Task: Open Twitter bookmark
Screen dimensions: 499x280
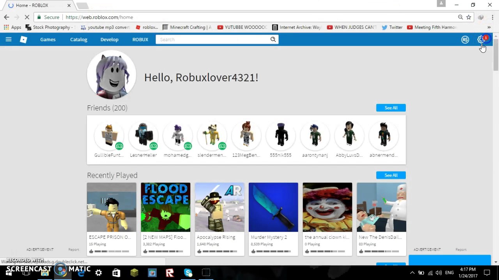Action: (392, 27)
